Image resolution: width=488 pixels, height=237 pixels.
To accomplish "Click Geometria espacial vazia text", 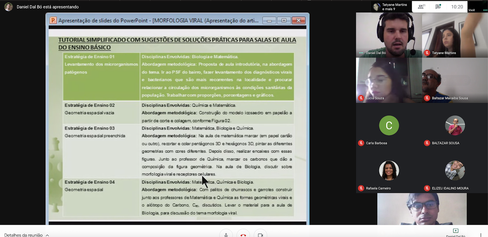I will point(89,113).
